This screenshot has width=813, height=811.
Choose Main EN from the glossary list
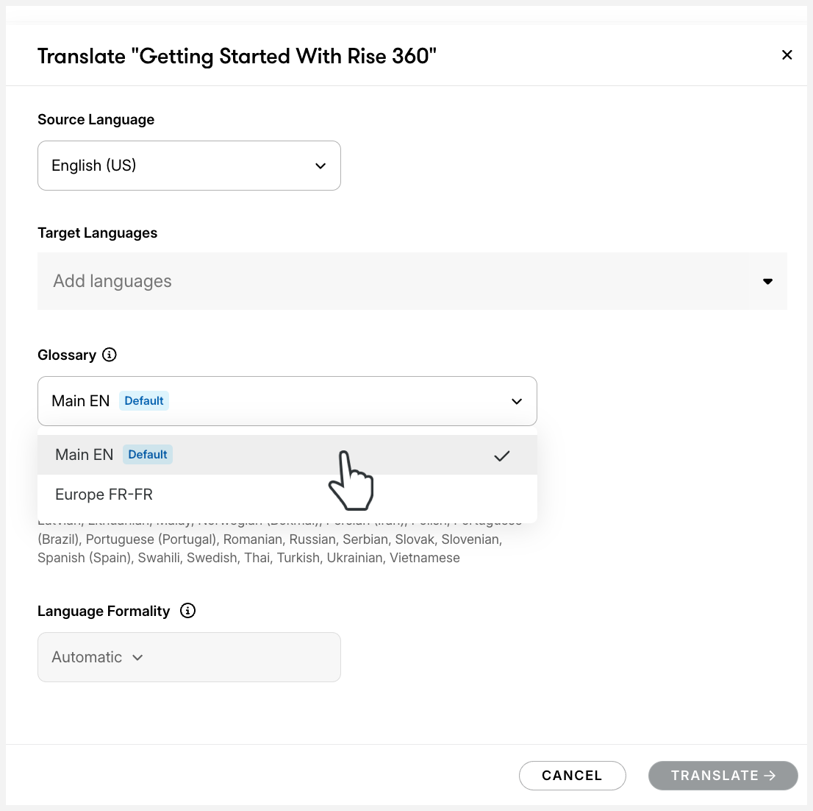[x=85, y=455]
